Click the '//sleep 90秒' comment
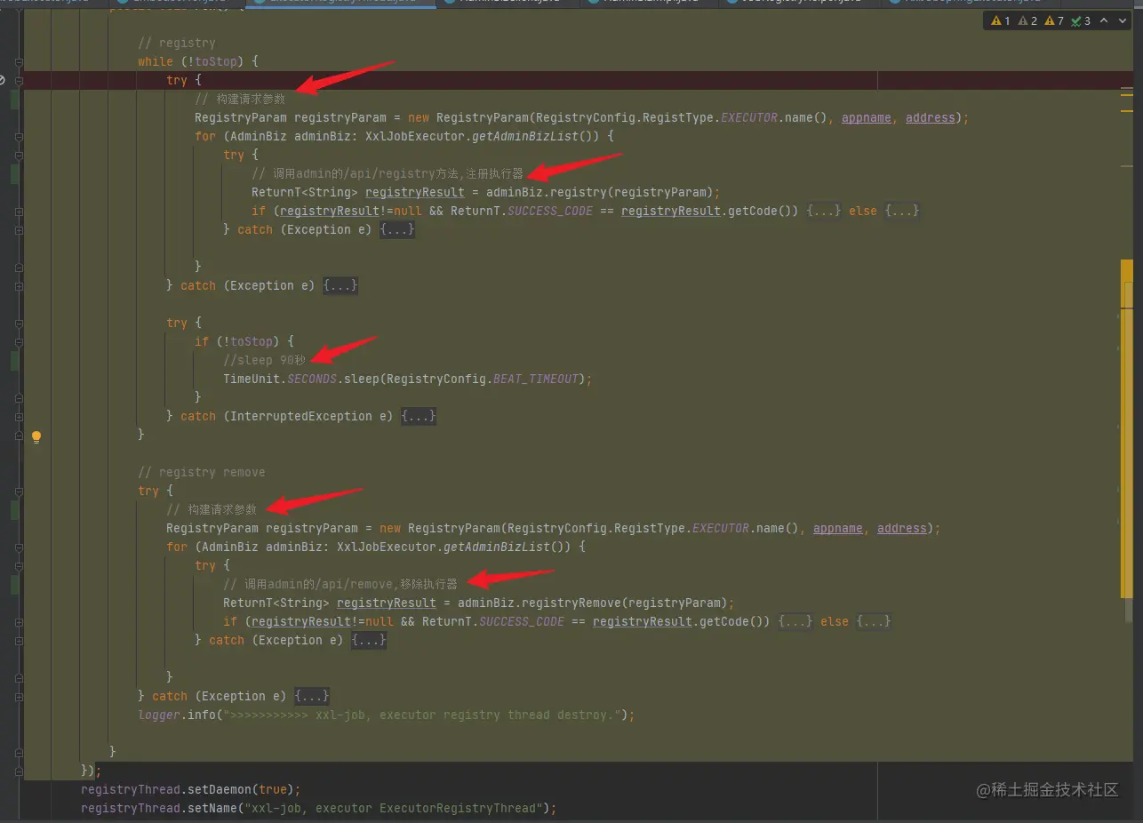 coord(264,360)
